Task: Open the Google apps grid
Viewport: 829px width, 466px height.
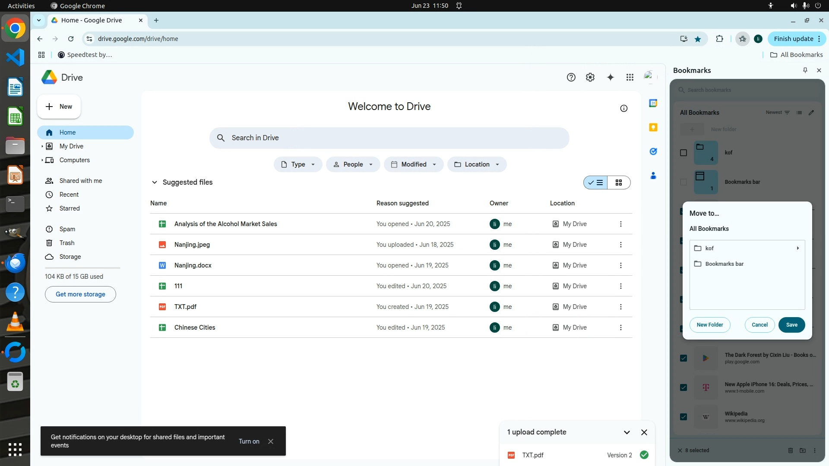Action: 630,77
